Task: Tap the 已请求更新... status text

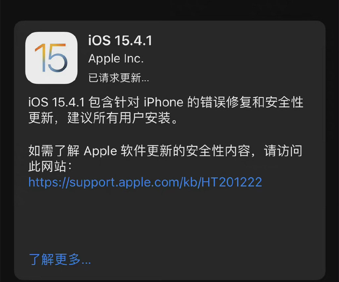Action: coord(119,78)
